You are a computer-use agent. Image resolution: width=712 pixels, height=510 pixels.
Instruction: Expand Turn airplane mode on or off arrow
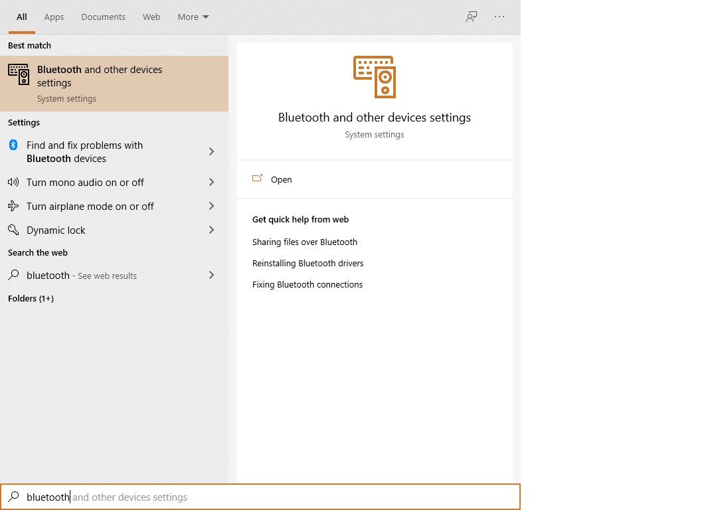click(x=211, y=206)
